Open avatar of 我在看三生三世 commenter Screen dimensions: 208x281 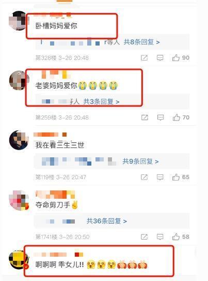[19, 140]
